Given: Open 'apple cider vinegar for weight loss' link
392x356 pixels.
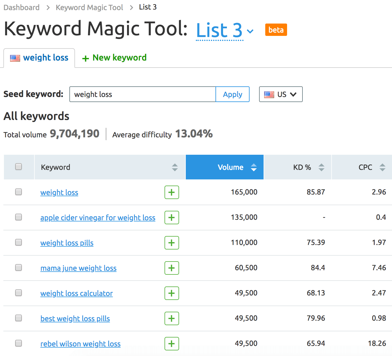Looking at the screenshot, I should 98,218.
